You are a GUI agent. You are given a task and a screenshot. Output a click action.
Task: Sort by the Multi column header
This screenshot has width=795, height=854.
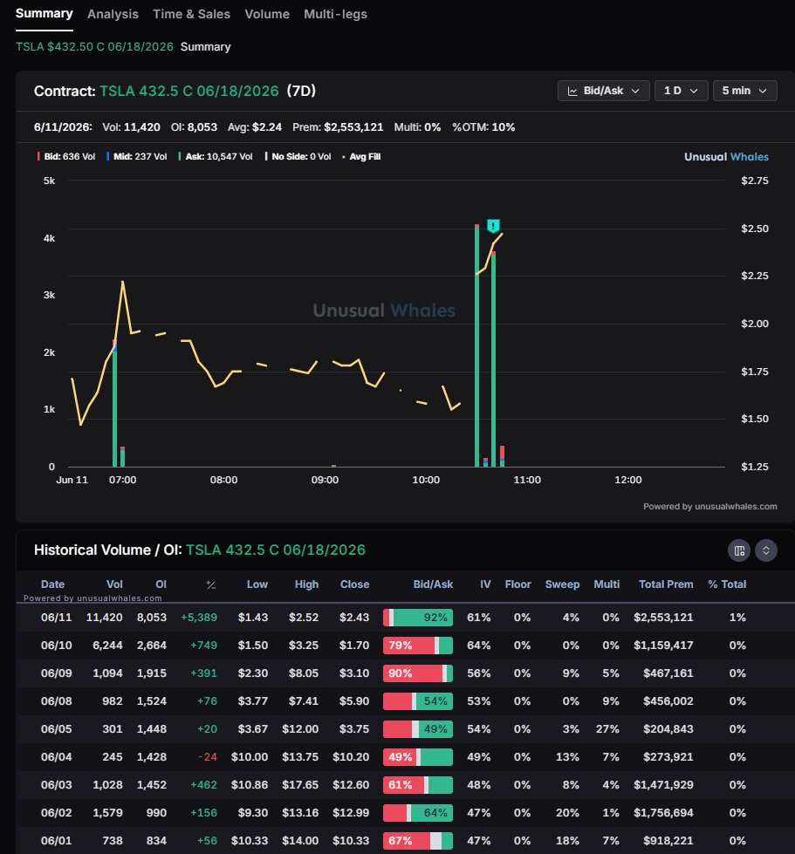point(607,584)
